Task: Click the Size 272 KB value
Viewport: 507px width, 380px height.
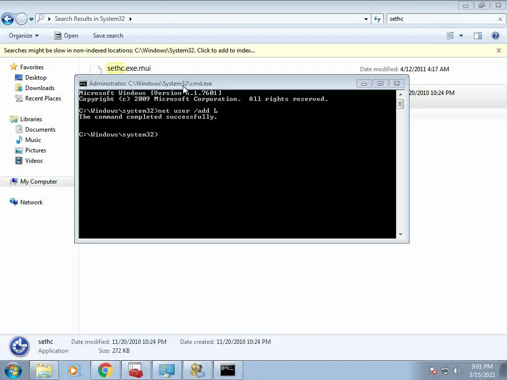Action: click(x=121, y=351)
